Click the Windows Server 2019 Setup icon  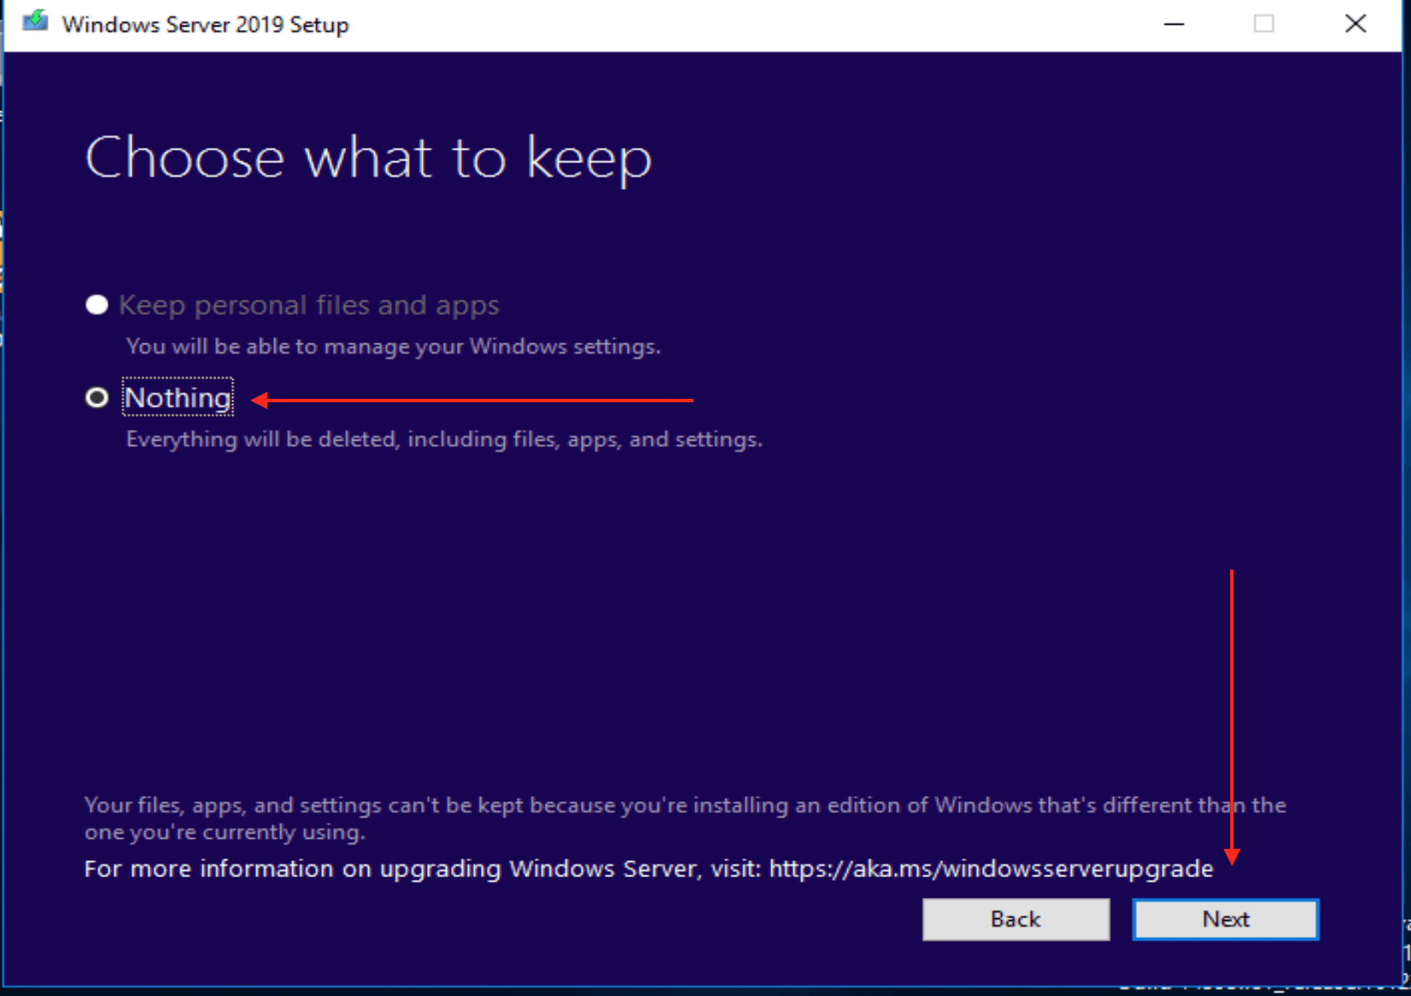tap(35, 21)
